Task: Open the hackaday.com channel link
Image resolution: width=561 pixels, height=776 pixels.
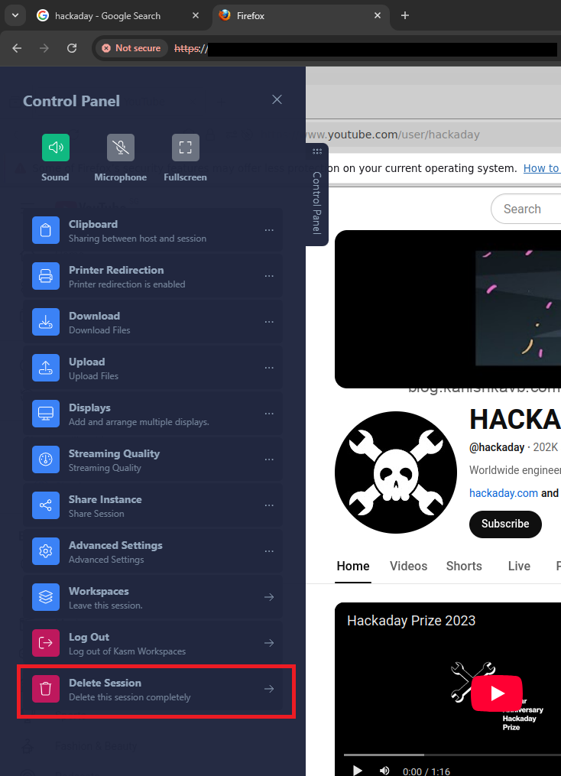Action: 503,493
